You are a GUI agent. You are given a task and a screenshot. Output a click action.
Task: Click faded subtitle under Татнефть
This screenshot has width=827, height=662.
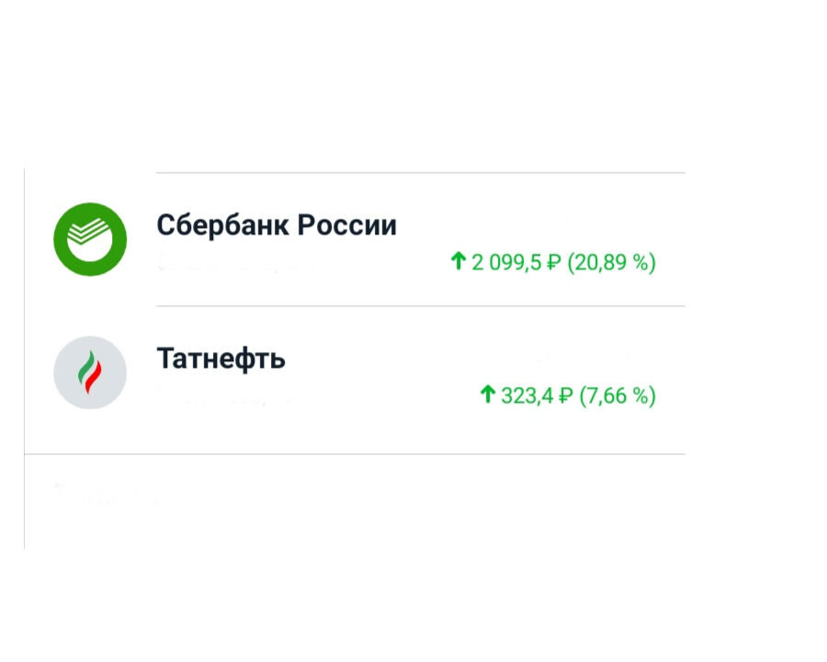click(224, 397)
